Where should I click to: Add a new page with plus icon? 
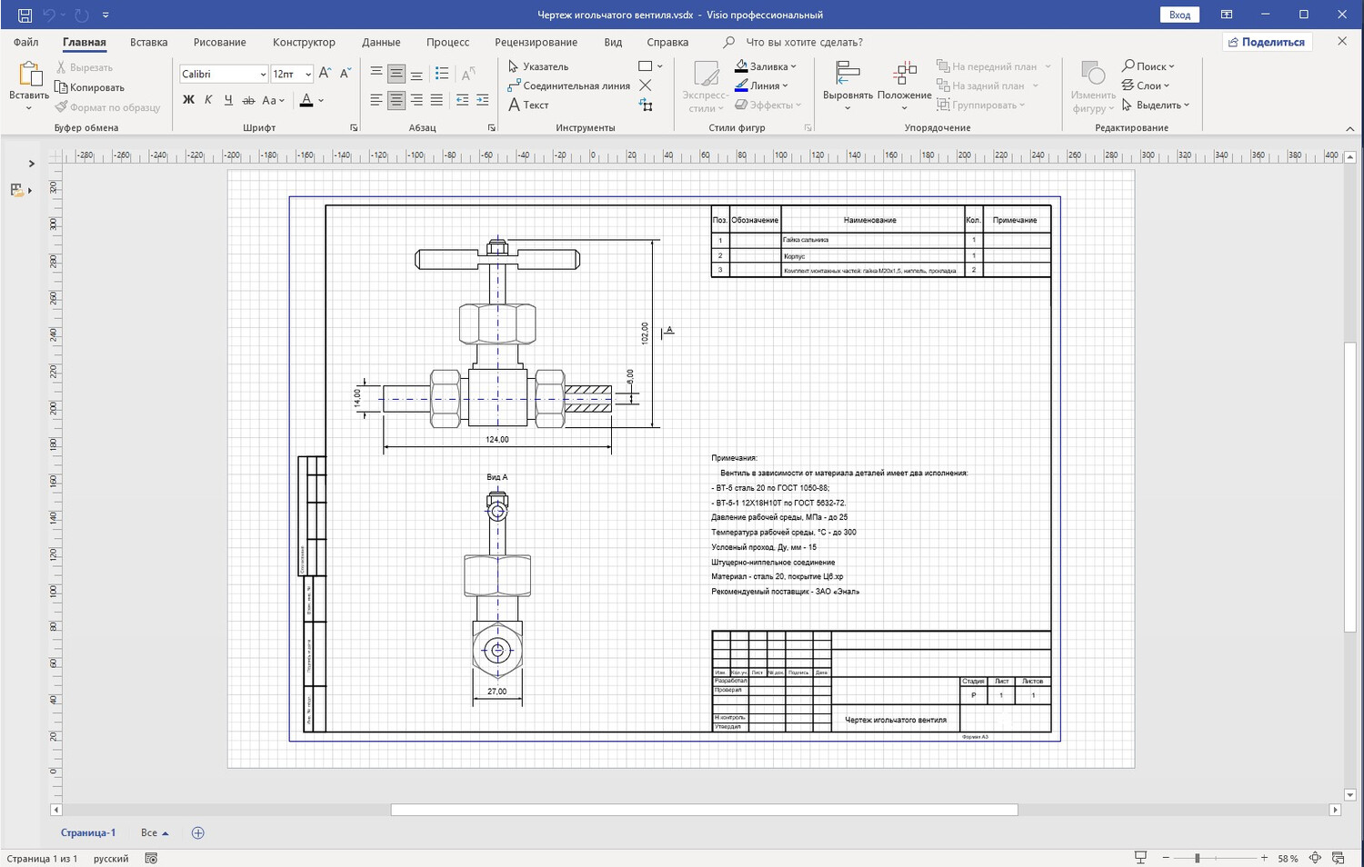198,832
